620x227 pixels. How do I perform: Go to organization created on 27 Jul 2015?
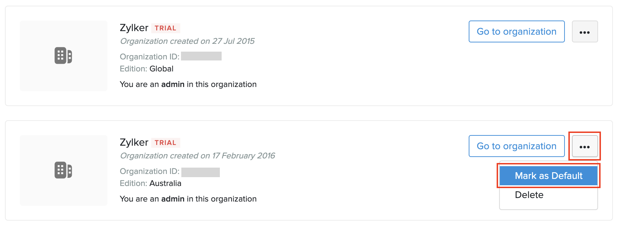coord(516,32)
